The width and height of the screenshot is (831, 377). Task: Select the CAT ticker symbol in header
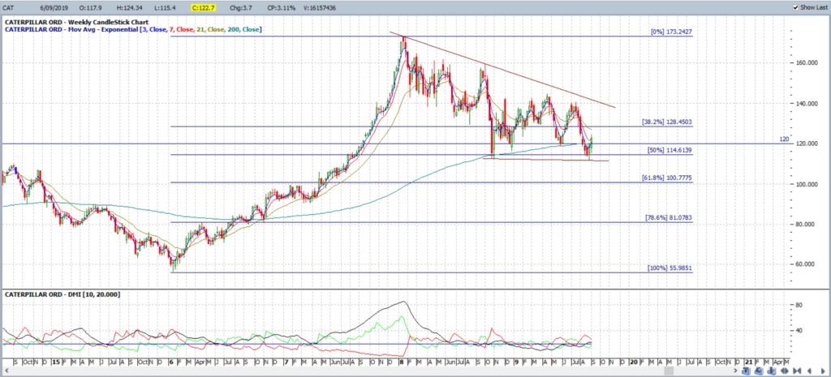pos(10,8)
